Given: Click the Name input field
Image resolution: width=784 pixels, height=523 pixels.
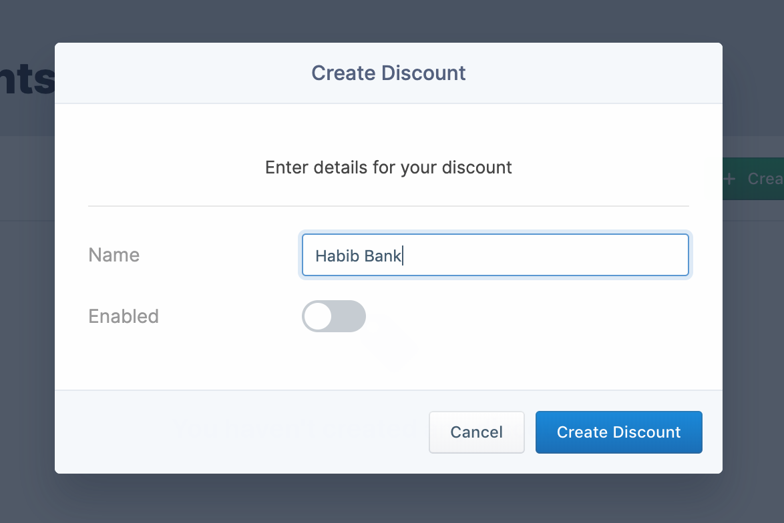Looking at the screenshot, I should [495, 255].
